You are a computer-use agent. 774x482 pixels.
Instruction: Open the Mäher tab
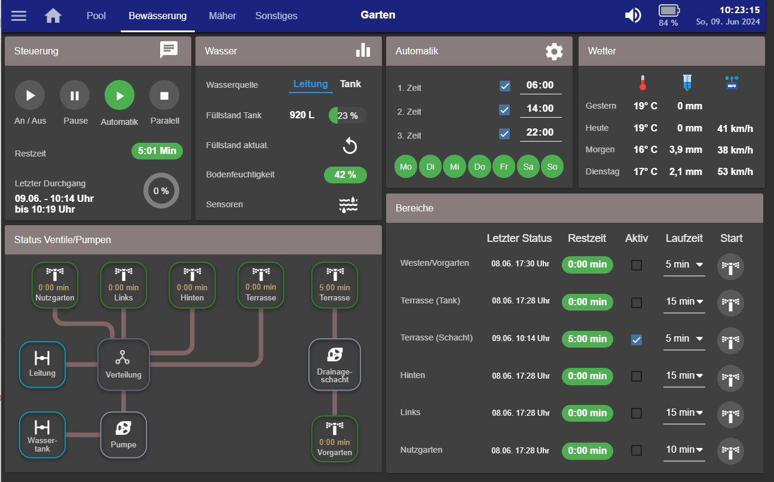click(222, 16)
